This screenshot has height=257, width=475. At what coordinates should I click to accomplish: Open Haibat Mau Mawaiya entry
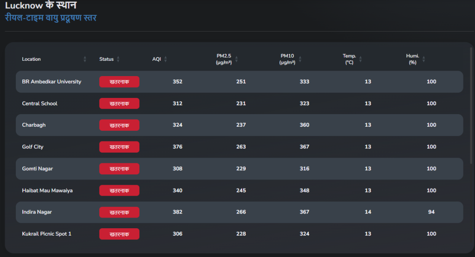[47, 191]
